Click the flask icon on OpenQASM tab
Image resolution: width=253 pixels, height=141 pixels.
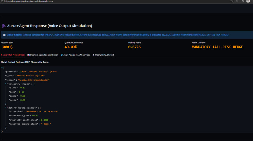tap(94, 55)
